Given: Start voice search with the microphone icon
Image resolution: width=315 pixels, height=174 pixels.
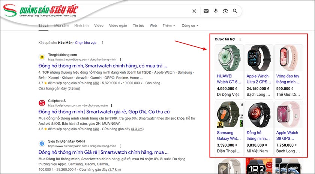Looking at the screenshot, I should pyautogui.click(x=216, y=11).
